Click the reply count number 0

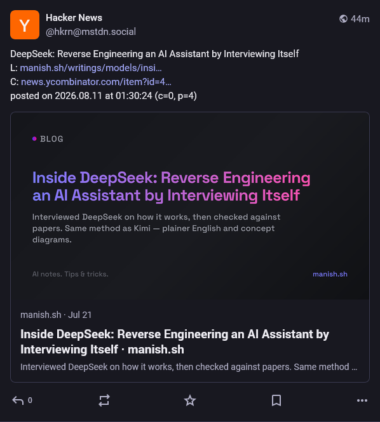30,400
